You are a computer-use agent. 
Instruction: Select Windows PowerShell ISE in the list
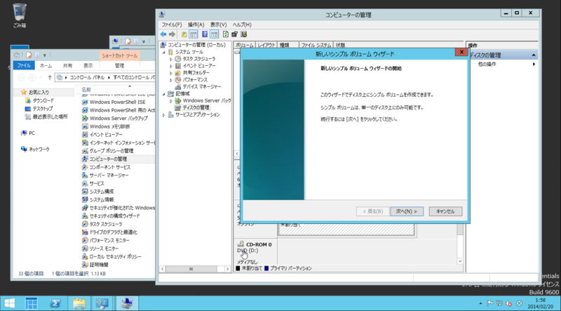point(117,102)
